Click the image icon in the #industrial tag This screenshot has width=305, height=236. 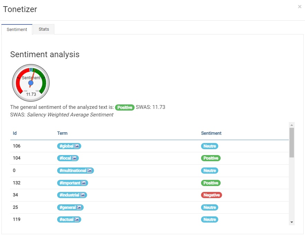pos(83,195)
